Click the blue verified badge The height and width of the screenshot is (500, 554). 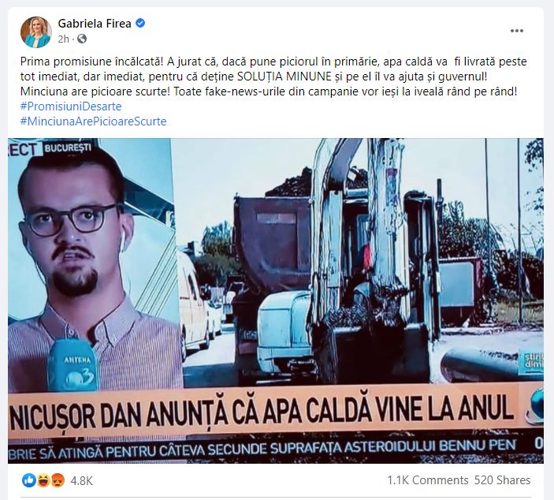click(140, 24)
